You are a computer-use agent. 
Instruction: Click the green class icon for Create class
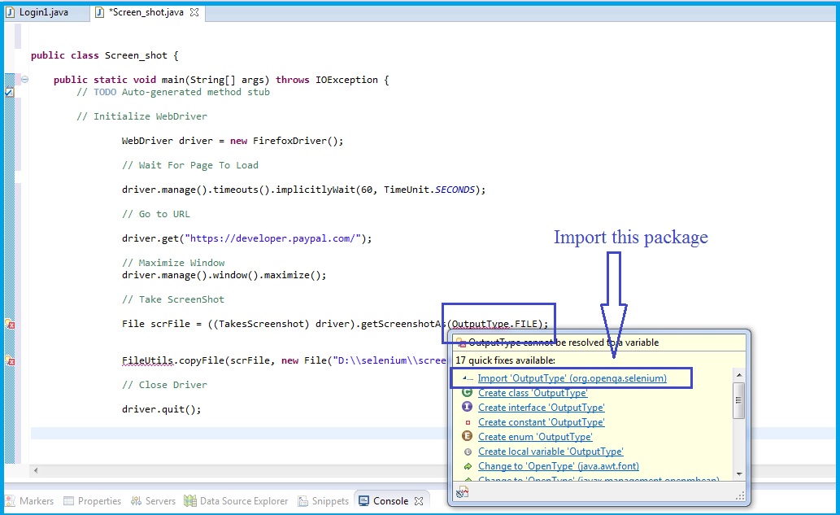tap(467, 393)
